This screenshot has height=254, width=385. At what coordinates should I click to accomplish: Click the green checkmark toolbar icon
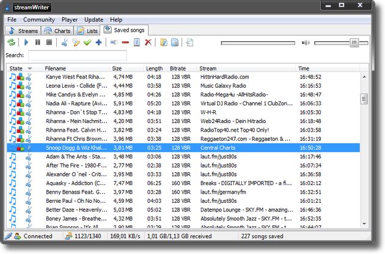pos(87,43)
